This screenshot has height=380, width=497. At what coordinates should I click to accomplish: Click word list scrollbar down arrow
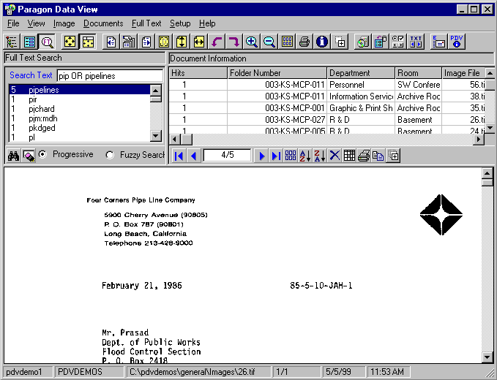pos(156,137)
